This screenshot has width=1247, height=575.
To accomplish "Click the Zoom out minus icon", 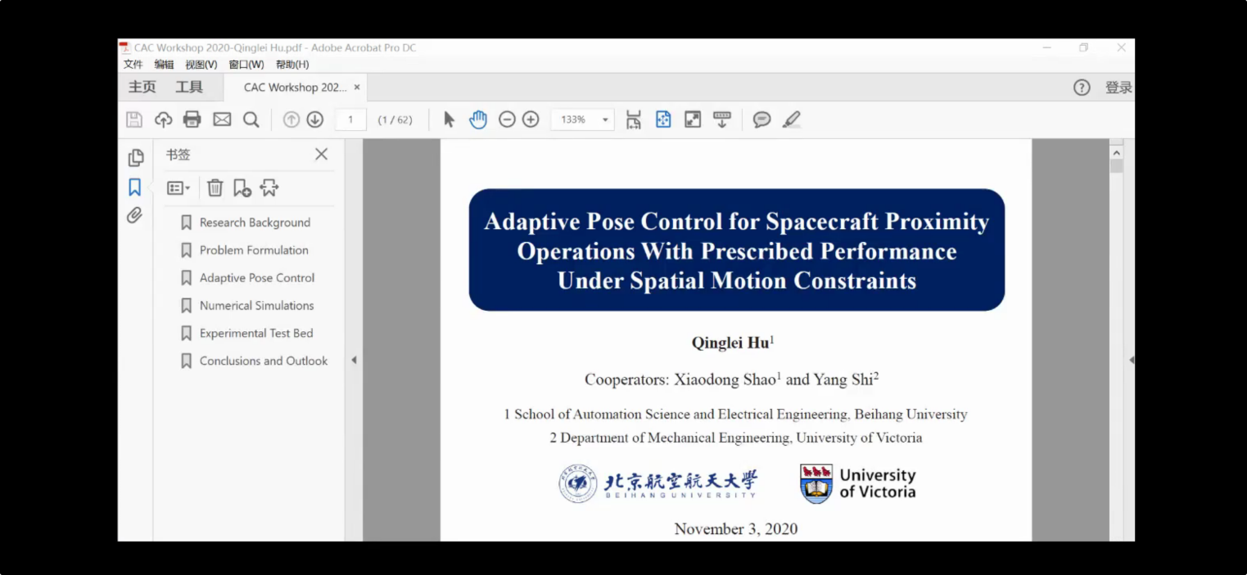I will click(507, 119).
